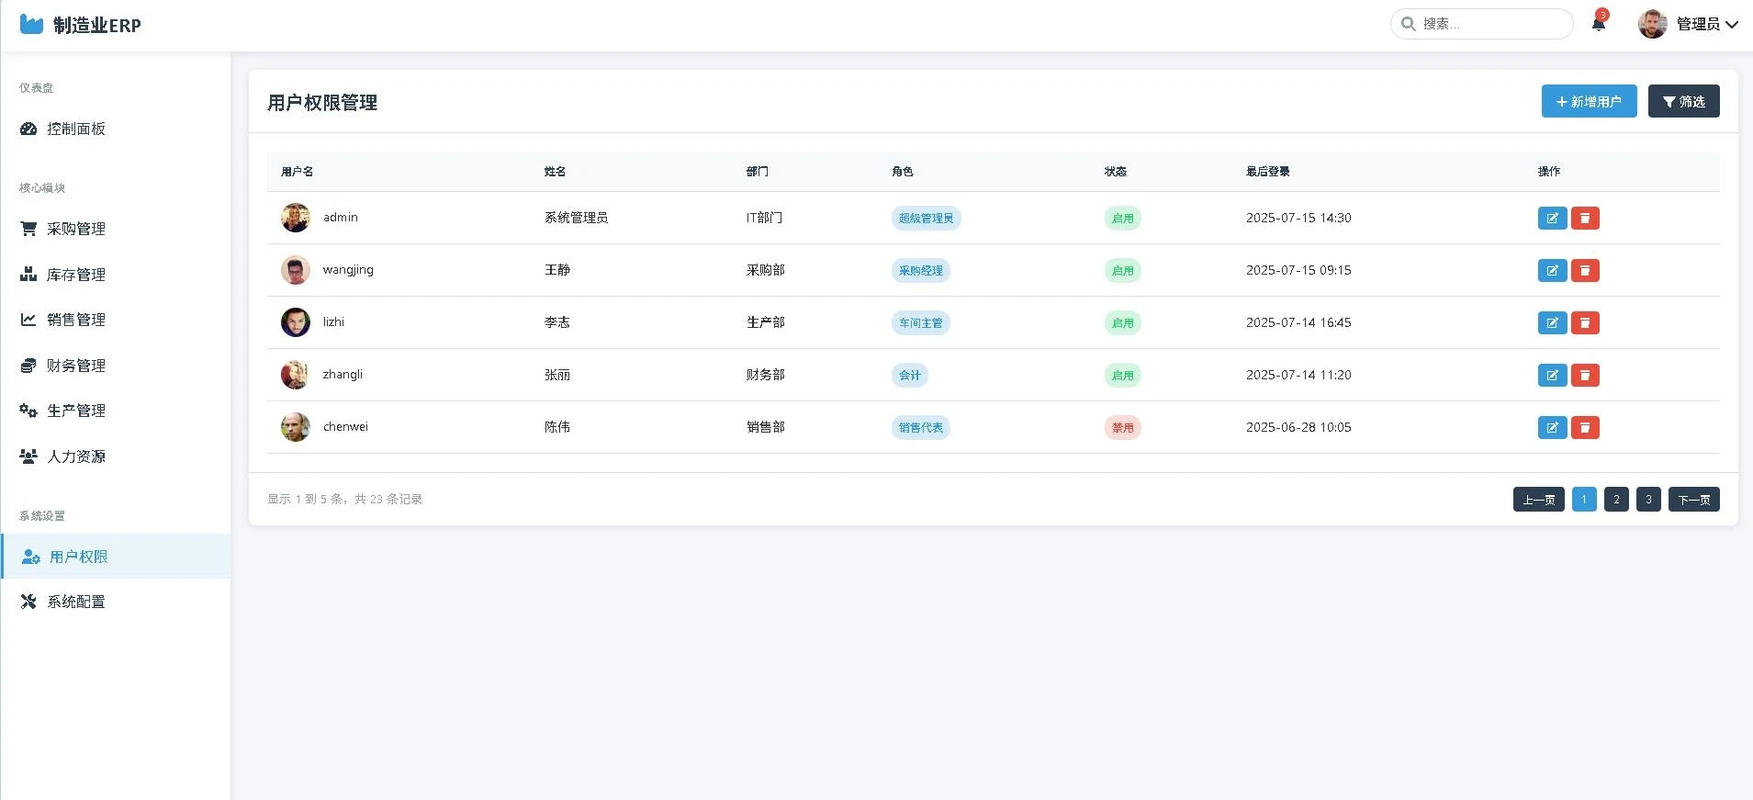This screenshot has height=800, width=1753.
Task: Go to next page with 下一页
Action: (1693, 500)
